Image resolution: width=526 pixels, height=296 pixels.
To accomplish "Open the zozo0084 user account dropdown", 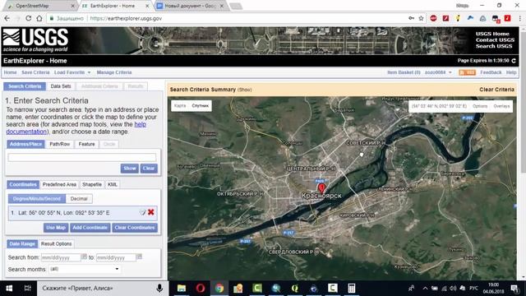I will tap(438, 72).
